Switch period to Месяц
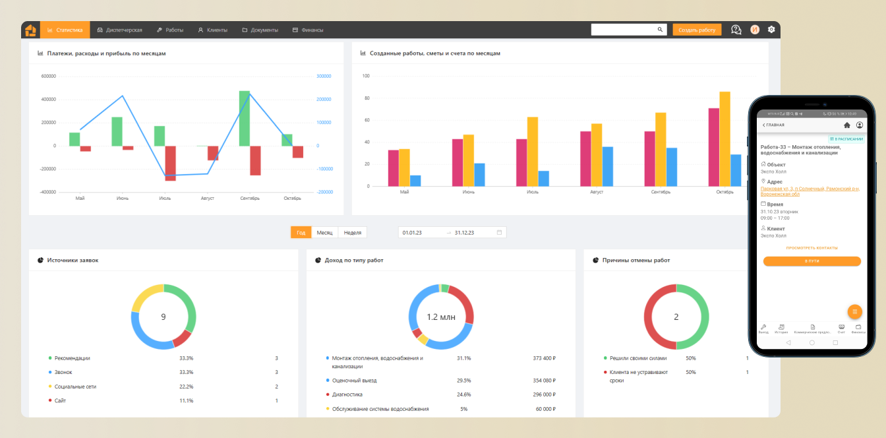Viewport: 886px width, 438px height. [x=324, y=232]
